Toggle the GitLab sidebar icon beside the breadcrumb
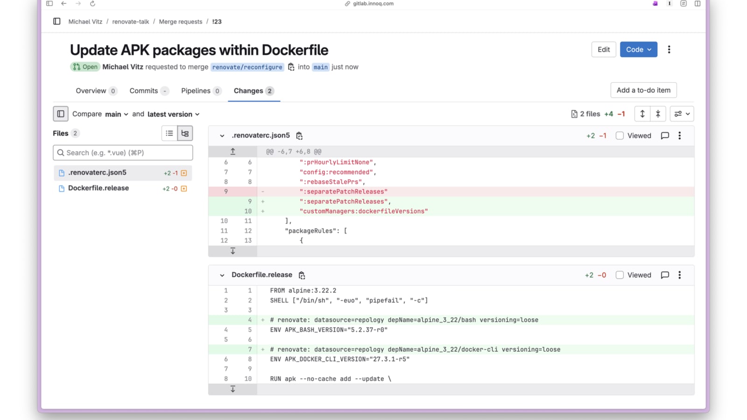The width and height of the screenshot is (747, 420). [x=57, y=21]
